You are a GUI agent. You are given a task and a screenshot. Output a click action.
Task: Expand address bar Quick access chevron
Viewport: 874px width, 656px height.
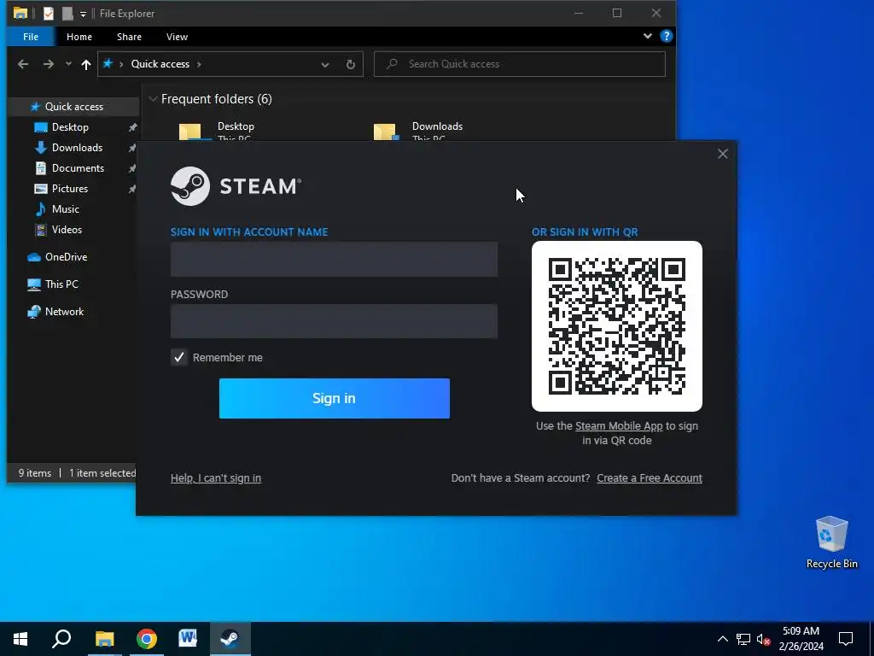199,64
